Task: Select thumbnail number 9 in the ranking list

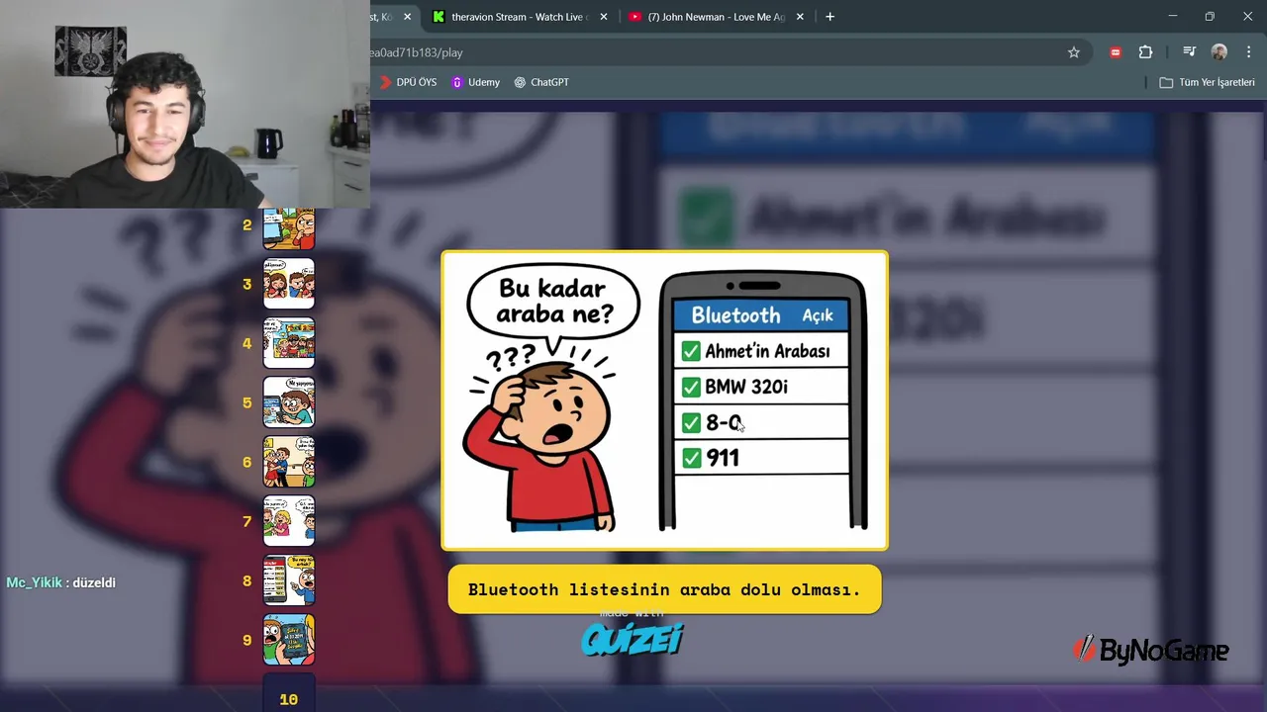Action: [x=288, y=640]
